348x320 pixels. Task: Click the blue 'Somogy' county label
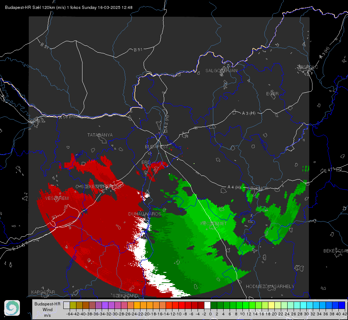[x=71, y=263]
